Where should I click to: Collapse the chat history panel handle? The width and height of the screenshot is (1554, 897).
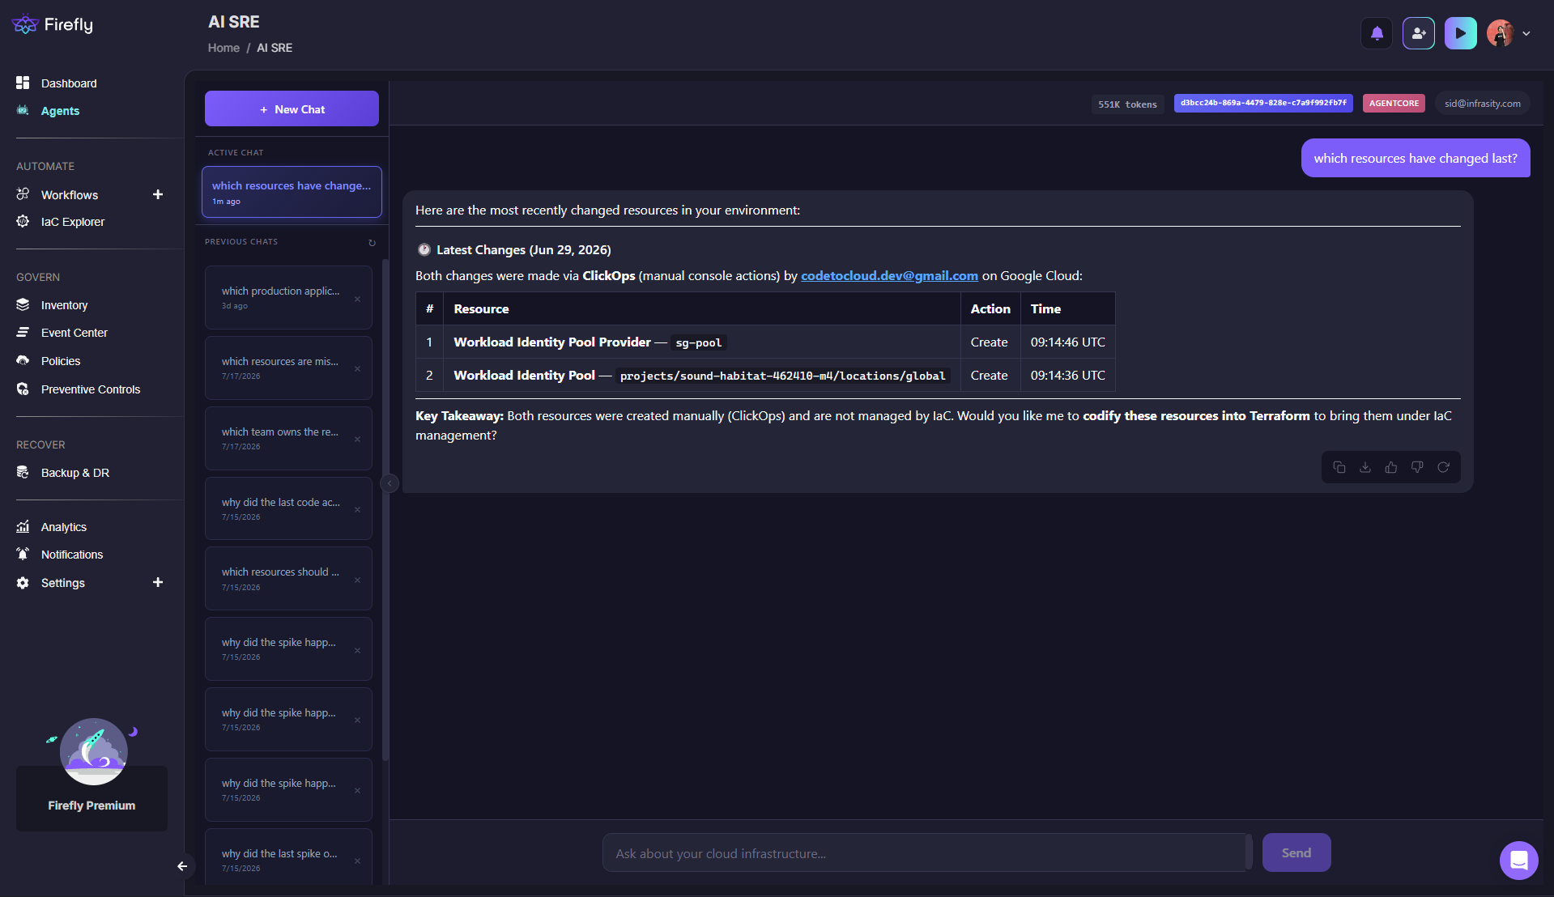pos(390,483)
